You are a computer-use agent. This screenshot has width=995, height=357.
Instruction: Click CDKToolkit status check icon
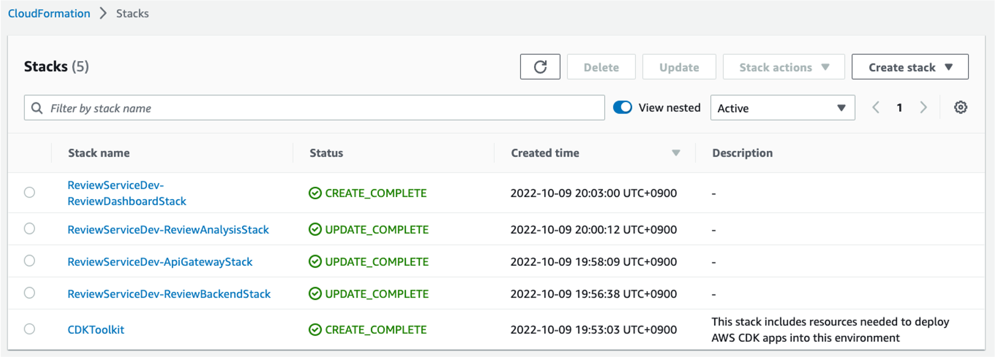315,330
